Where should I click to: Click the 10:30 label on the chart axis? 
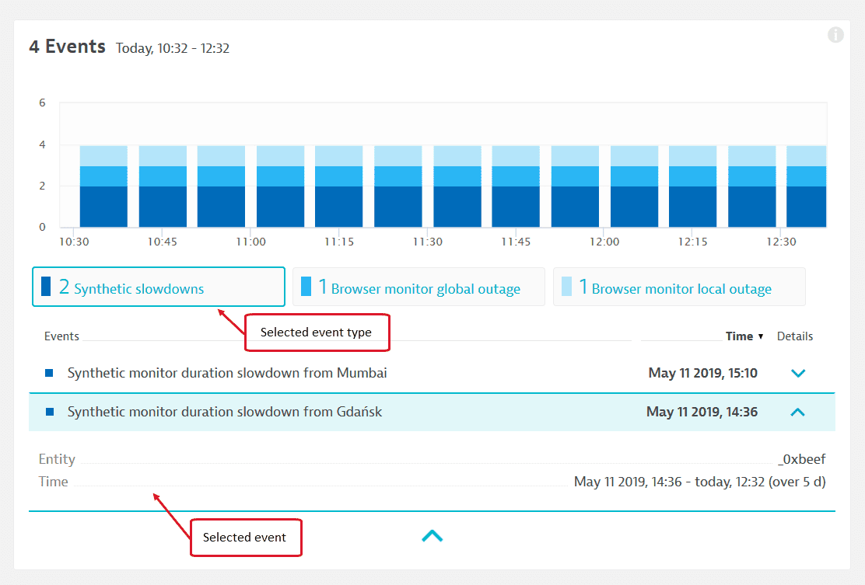(x=74, y=242)
